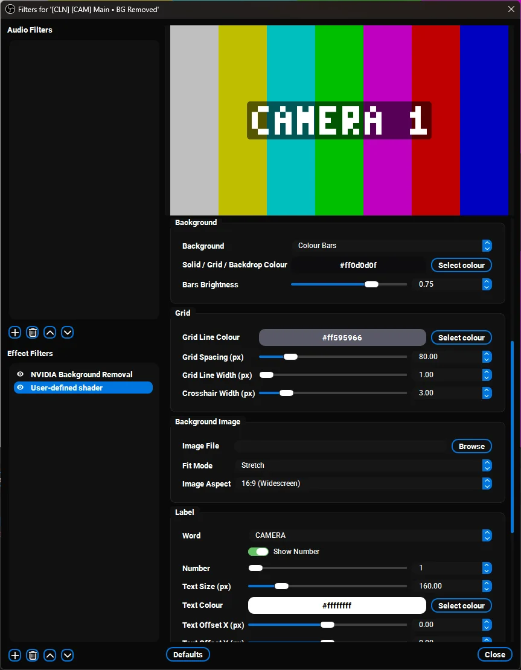The image size is (521, 670).
Task: Click the Bars Brightness slider handle
Action: (x=371, y=284)
